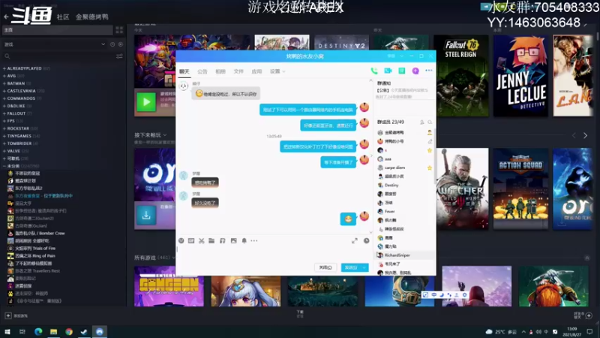The width and height of the screenshot is (600, 338).
Task: Switch to 应用 tab in QQ group
Action: [256, 71]
